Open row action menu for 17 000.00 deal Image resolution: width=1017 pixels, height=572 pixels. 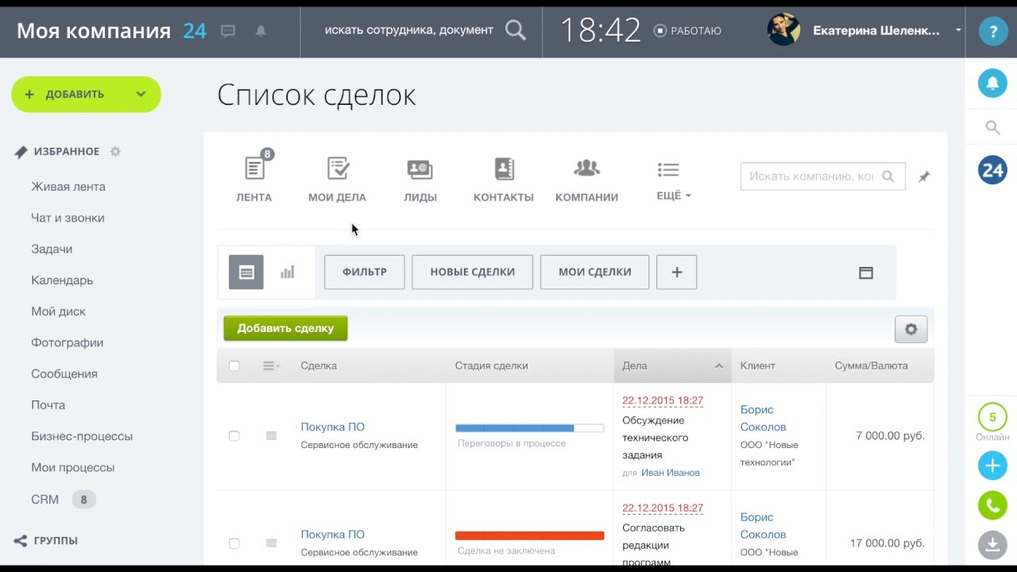[271, 543]
